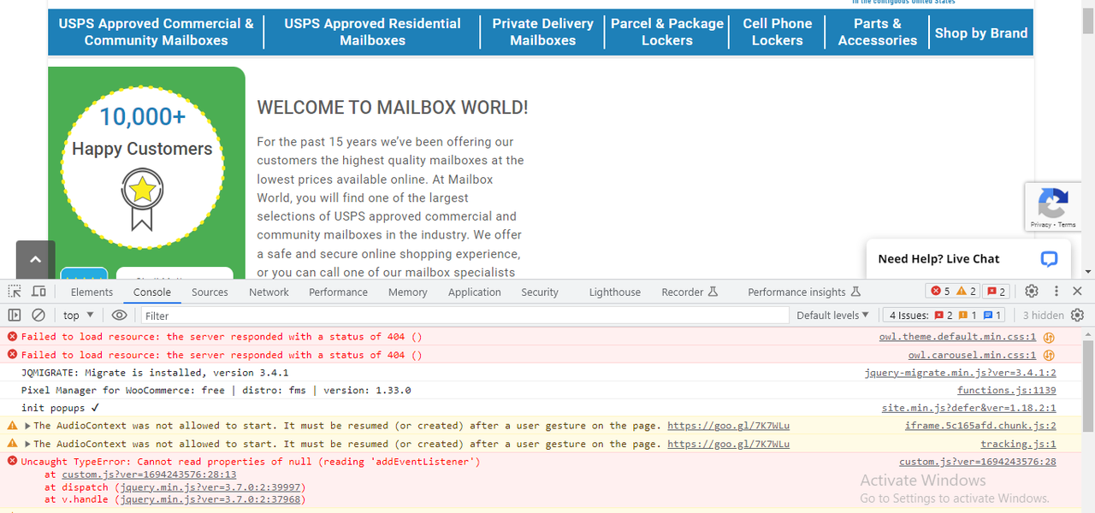
Task: Click the Performance insights flask icon
Action: tap(855, 292)
